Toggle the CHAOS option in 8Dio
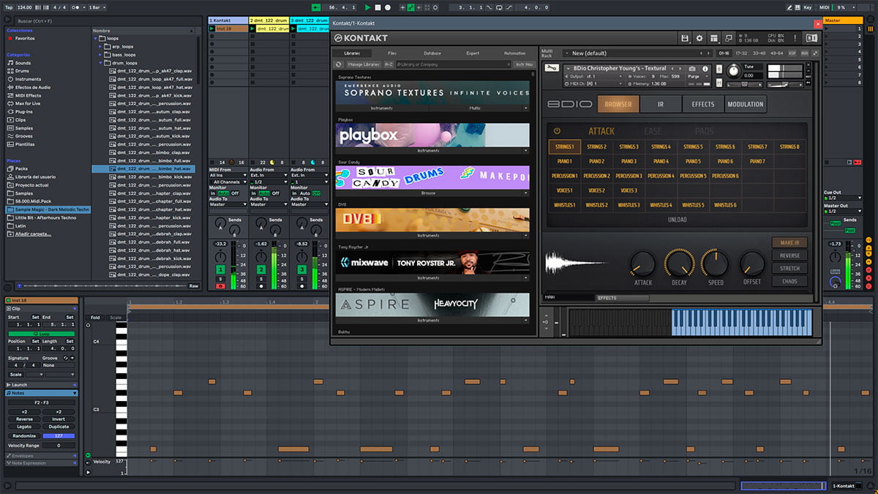The height and width of the screenshot is (494, 878). click(789, 281)
